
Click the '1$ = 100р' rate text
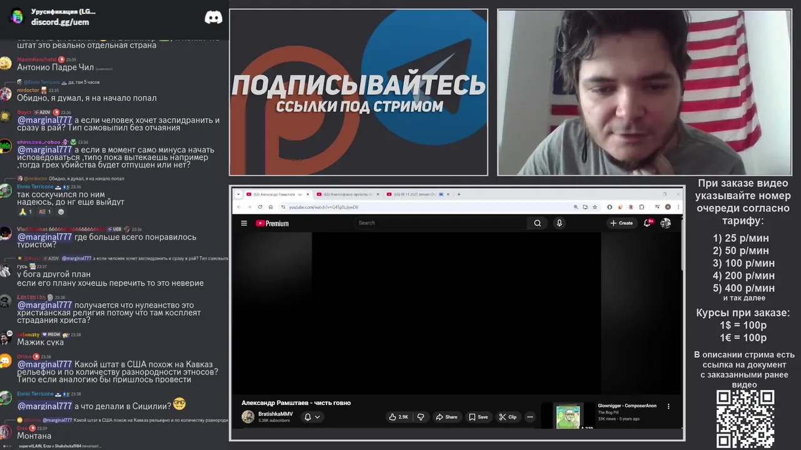[743, 325]
